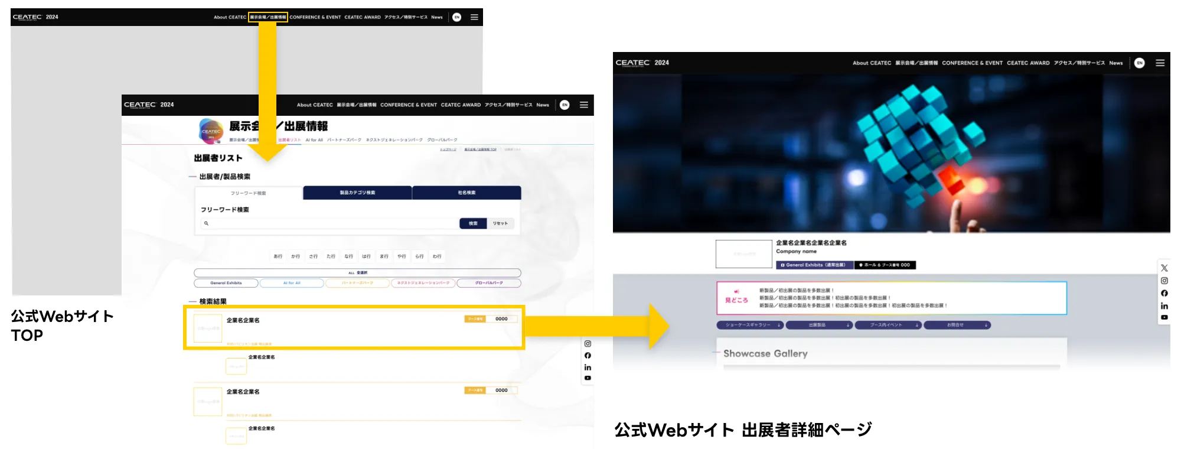Open ネクストジェネレーションパーク in the sub-navigation

tap(394, 140)
